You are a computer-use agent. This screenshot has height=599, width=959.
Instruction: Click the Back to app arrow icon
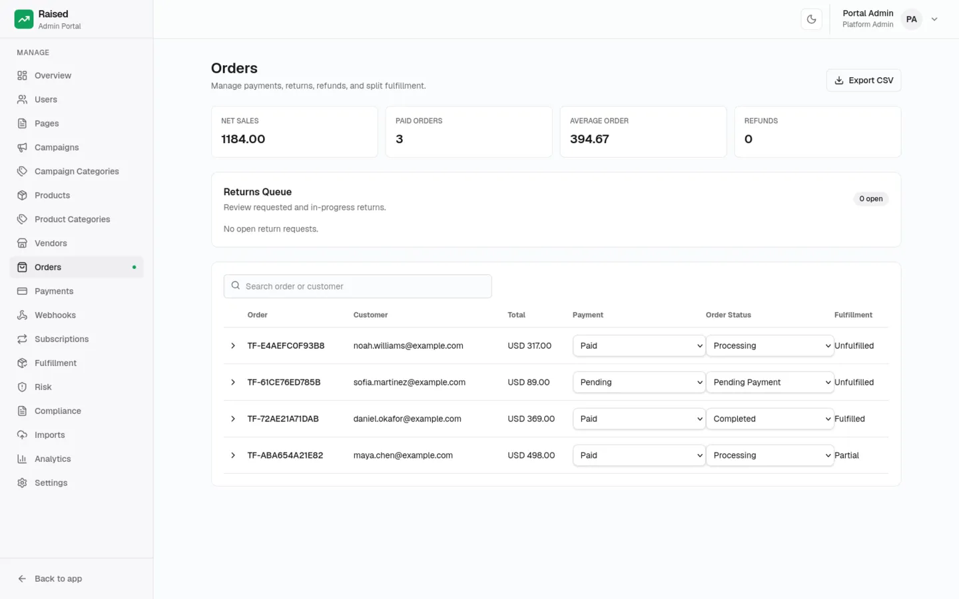22,578
